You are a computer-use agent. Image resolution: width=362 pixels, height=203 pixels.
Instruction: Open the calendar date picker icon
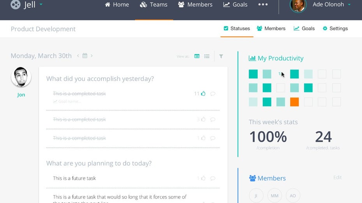click(84, 56)
